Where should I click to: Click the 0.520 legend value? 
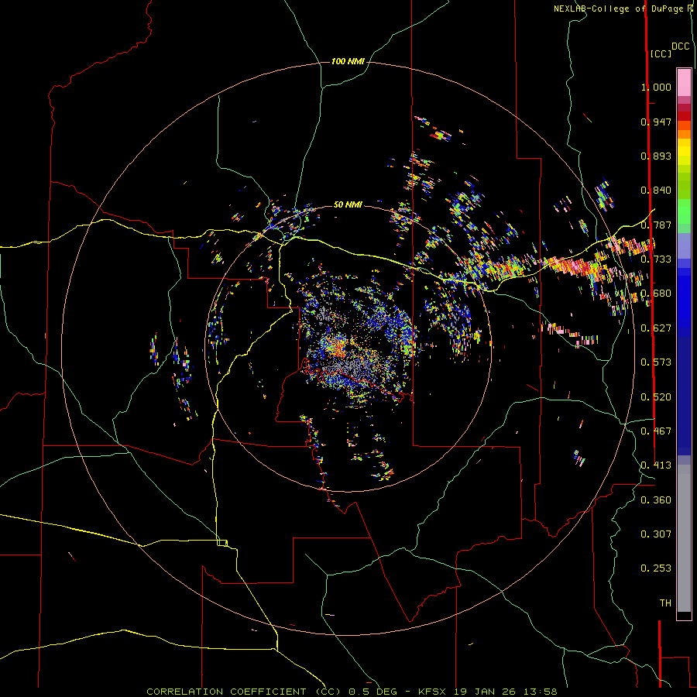pyautogui.click(x=656, y=397)
